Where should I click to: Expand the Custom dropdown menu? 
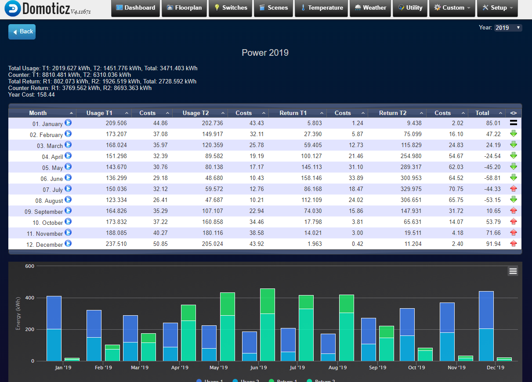[x=452, y=8]
